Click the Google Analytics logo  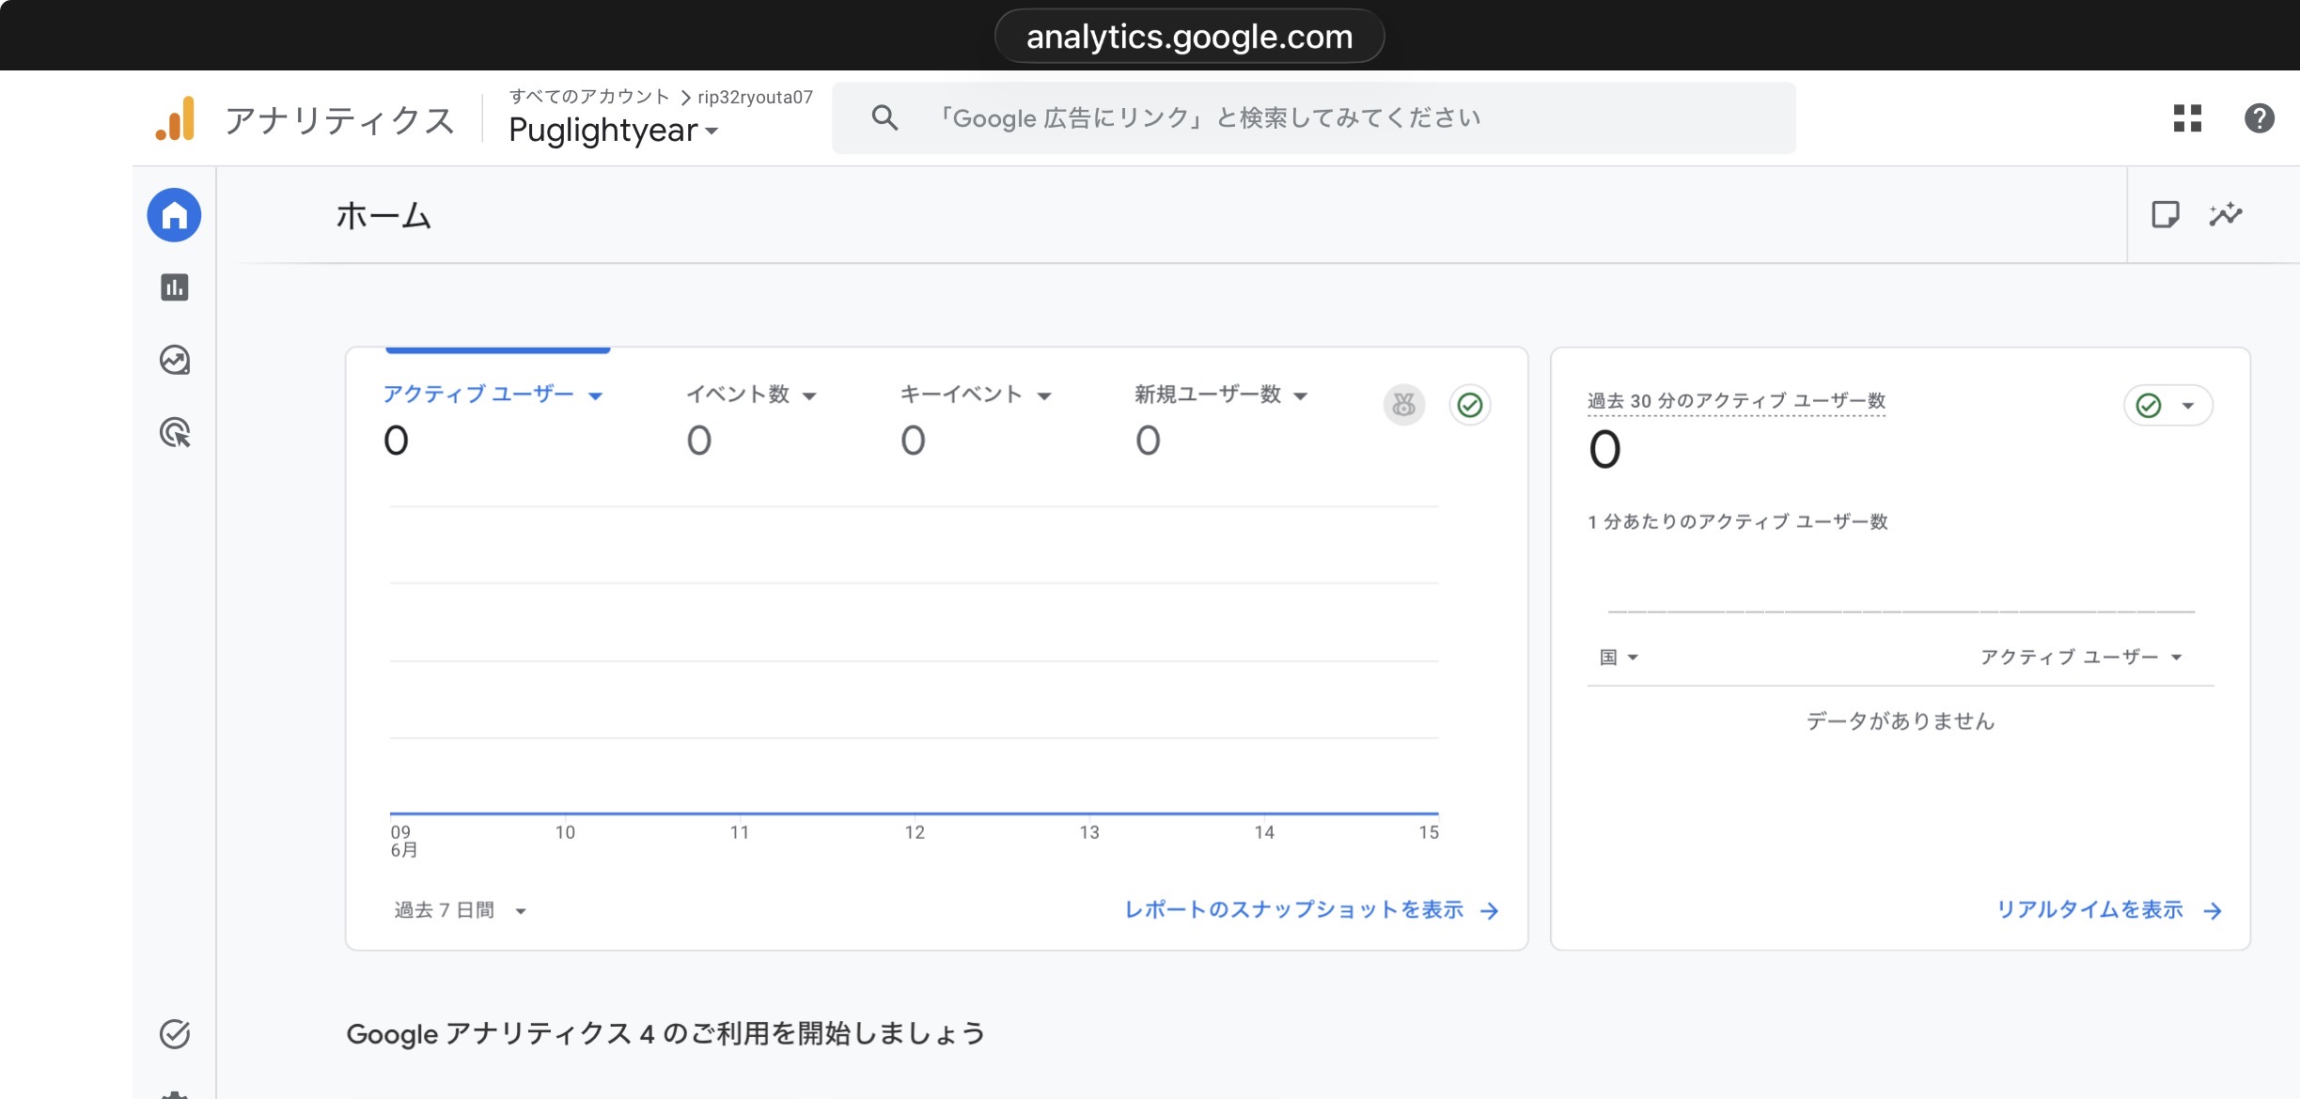pos(176,119)
